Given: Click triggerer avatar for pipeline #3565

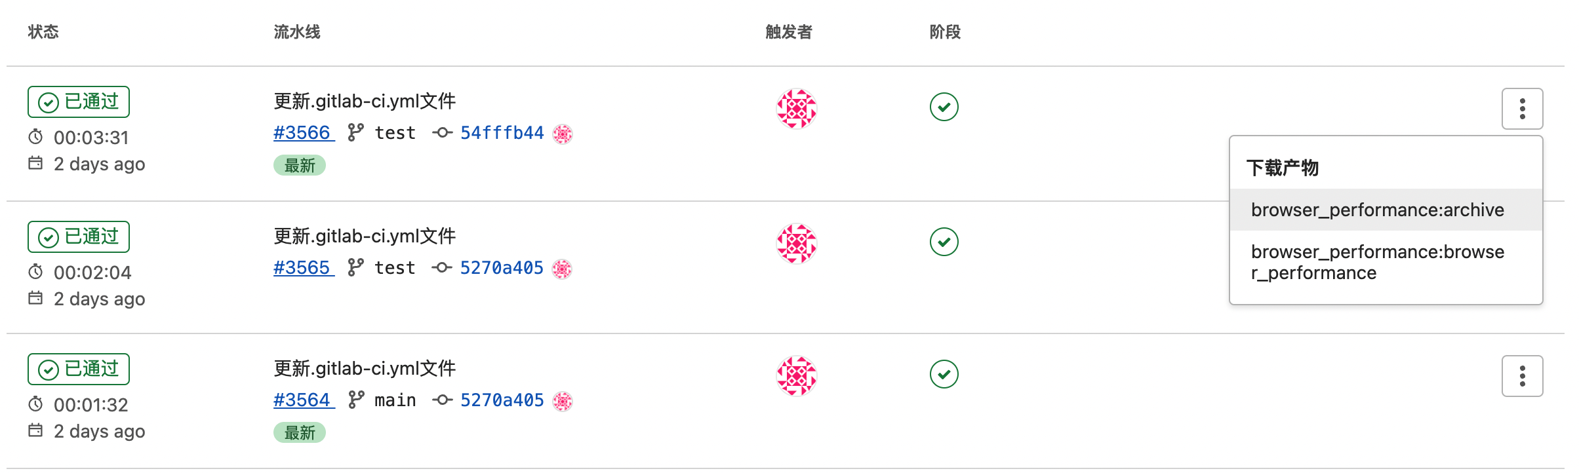Looking at the screenshot, I should pyautogui.click(x=796, y=244).
